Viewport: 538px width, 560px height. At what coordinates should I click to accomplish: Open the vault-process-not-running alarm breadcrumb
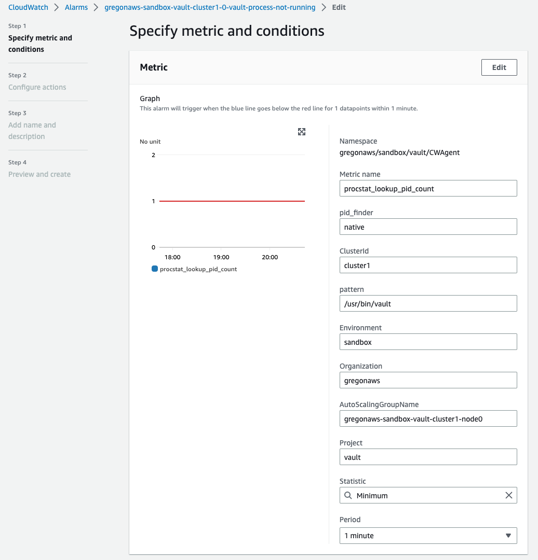point(210,7)
